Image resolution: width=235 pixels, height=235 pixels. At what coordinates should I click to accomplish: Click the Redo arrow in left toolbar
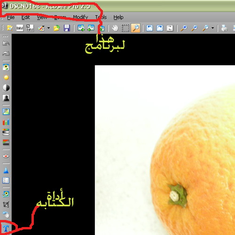click(6, 54)
